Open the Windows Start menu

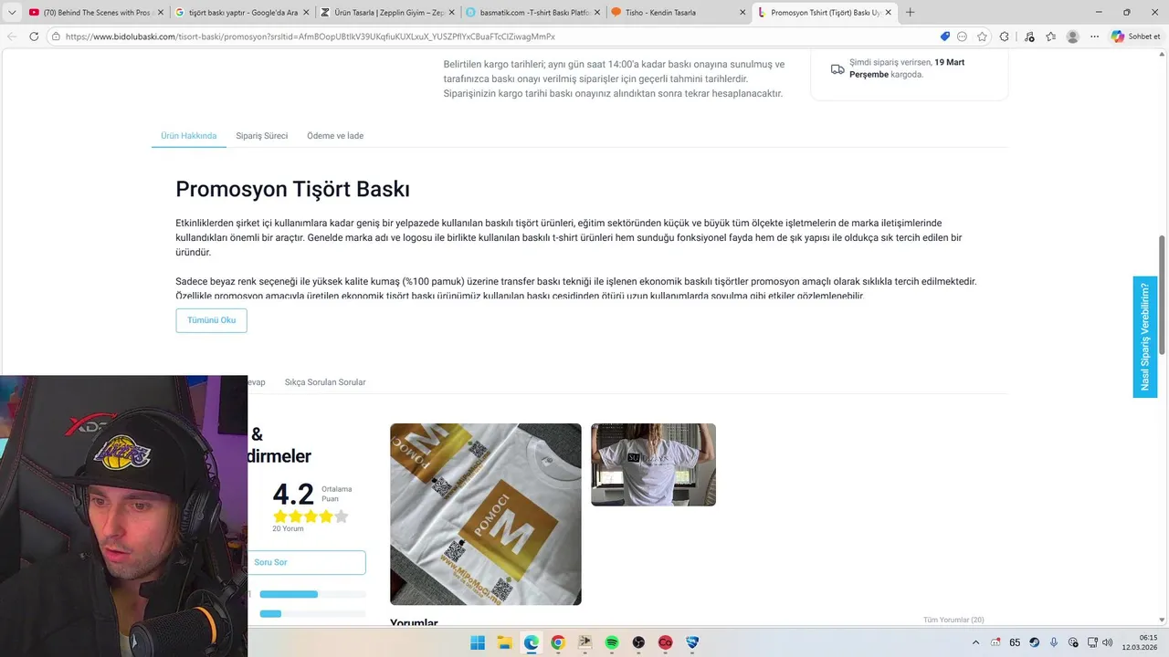pyautogui.click(x=478, y=642)
